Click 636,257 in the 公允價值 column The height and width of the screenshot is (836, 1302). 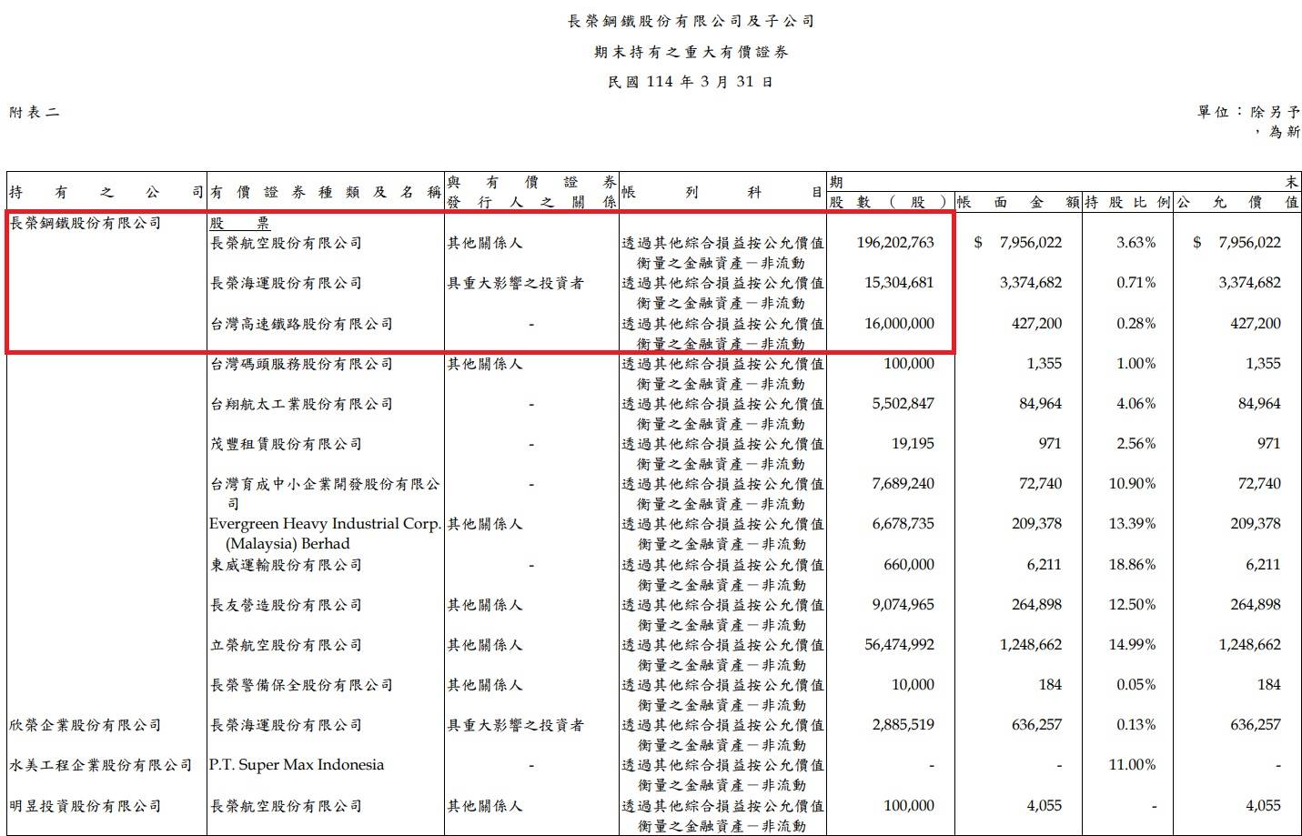(x=1255, y=725)
